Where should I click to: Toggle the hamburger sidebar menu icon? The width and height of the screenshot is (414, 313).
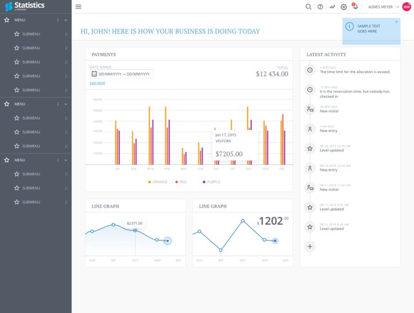click(78, 6)
